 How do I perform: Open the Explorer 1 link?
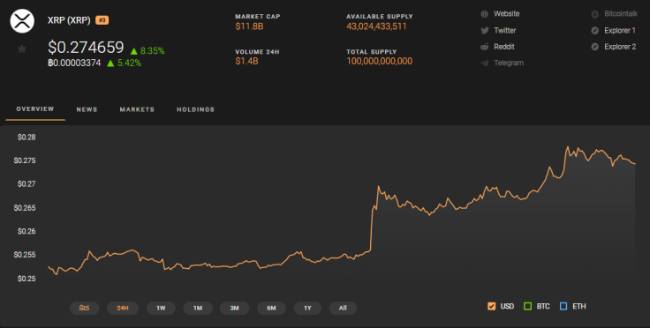(x=620, y=30)
